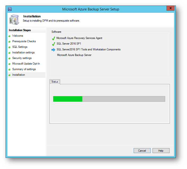Select the Summary of settings stage
This screenshot has height=169, width=187.
tap(24, 69)
